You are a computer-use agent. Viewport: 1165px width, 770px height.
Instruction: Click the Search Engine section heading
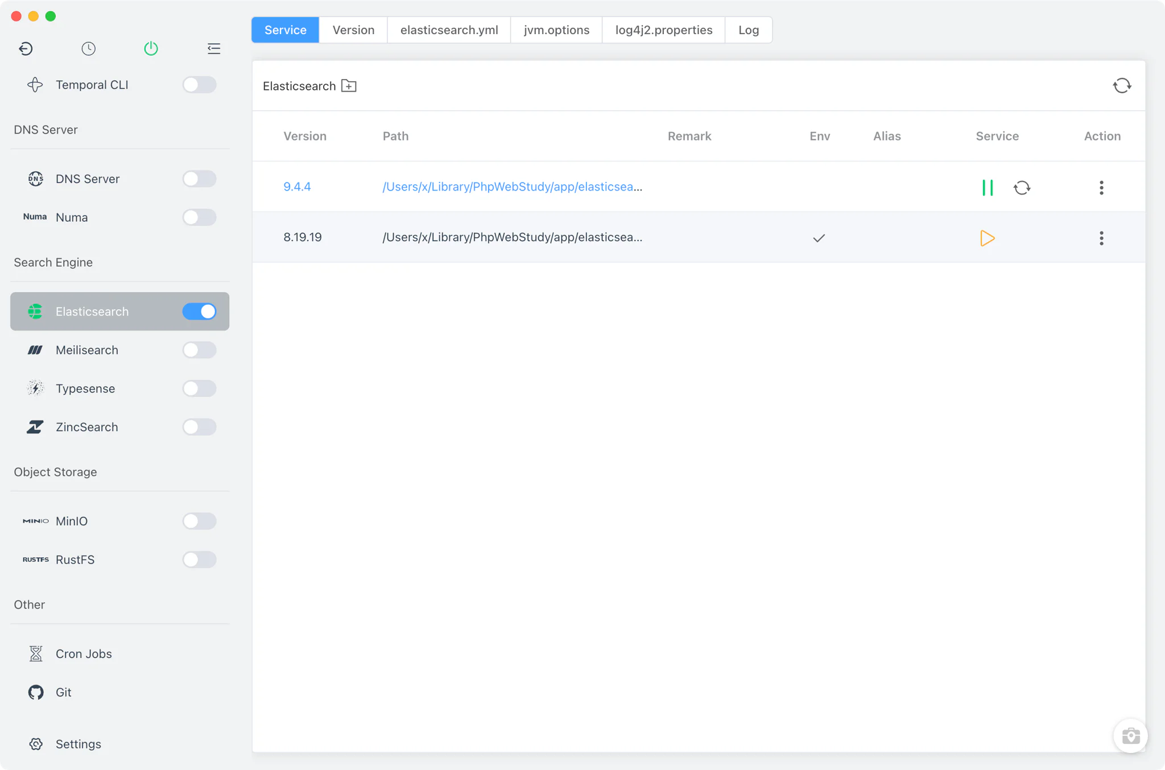53,262
